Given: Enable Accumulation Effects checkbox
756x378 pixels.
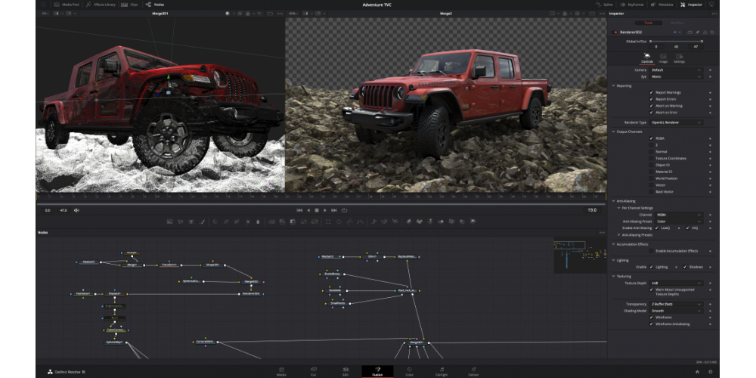Looking at the screenshot, I should coord(652,251).
